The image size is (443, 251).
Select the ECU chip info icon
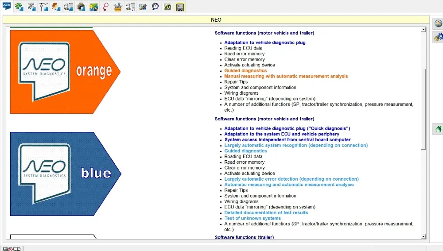pyautogui.click(x=81, y=7)
